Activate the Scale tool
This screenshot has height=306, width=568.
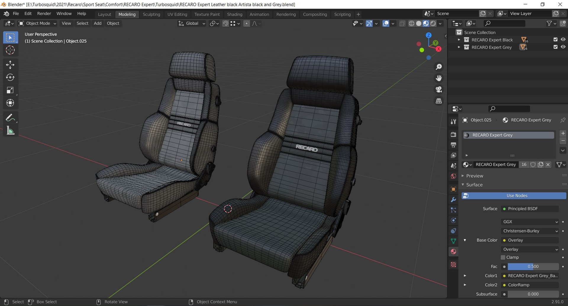[x=10, y=90]
